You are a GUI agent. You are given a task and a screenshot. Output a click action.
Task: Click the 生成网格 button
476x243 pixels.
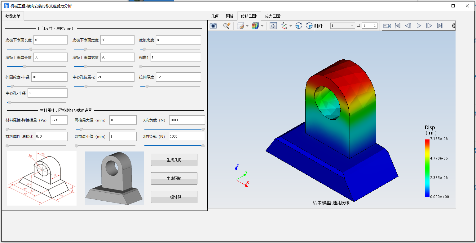coord(174,178)
